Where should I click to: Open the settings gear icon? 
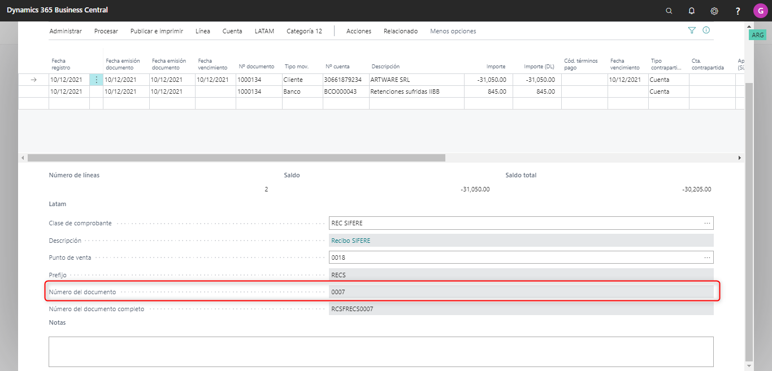point(714,11)
